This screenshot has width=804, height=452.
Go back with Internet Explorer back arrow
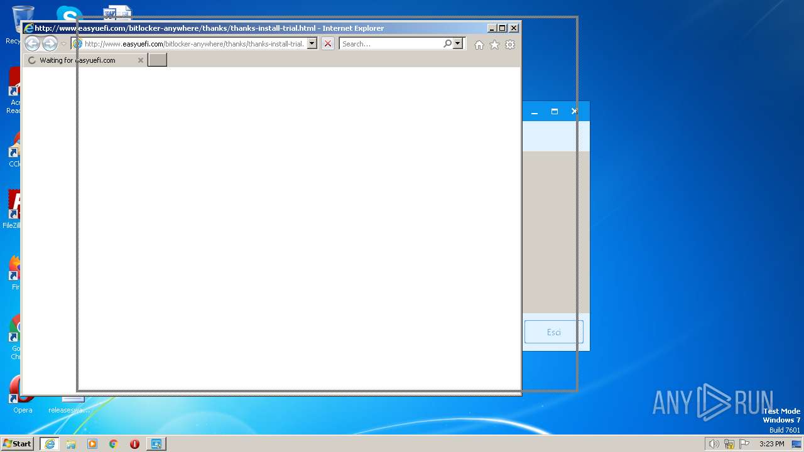[32, 43]
